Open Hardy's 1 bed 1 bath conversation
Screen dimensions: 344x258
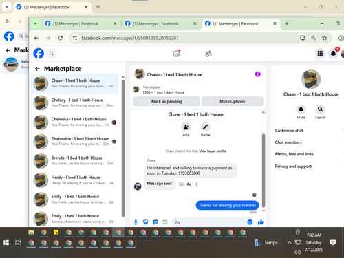pos(75,180)
